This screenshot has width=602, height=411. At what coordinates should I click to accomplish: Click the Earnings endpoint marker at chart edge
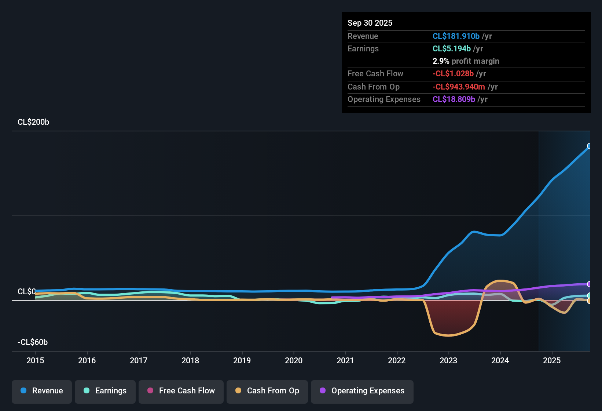[x=589, y=295]
